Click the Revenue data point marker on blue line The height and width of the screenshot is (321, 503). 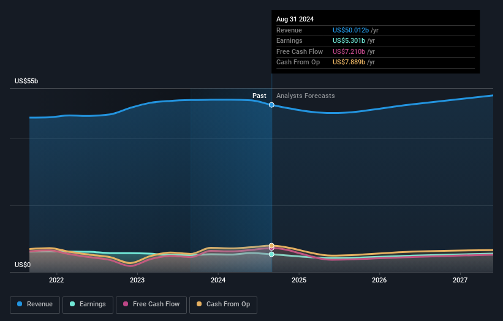271,105
